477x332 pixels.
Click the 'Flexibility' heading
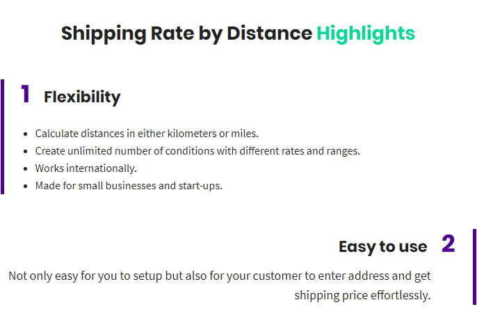(82, 97)
